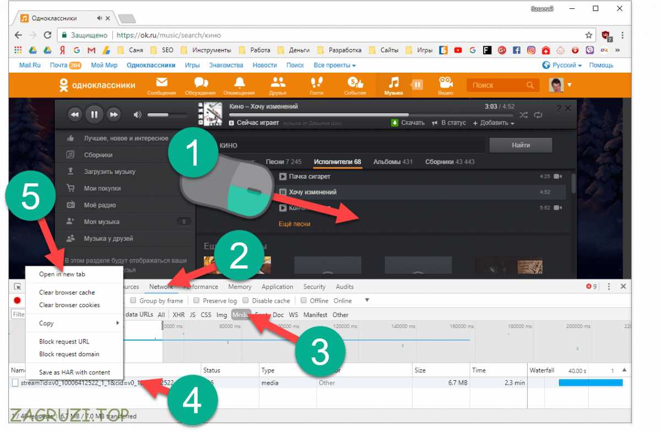661x432 pixels.
Task: Click the DevTools error count indicator
Action: (x=592, y=287)
